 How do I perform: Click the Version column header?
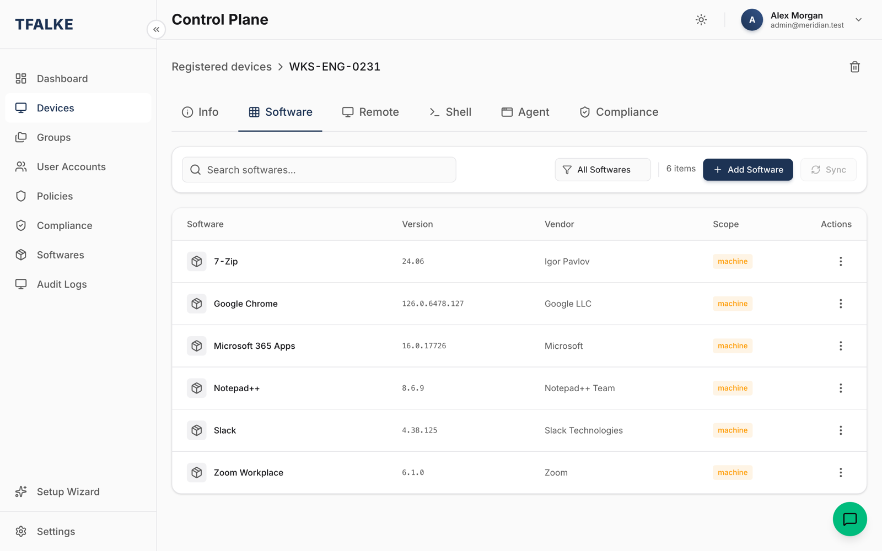[417, 224]
